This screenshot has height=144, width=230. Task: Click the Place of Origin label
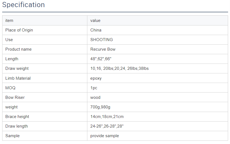pyautogui.click(x=19, y=30)
